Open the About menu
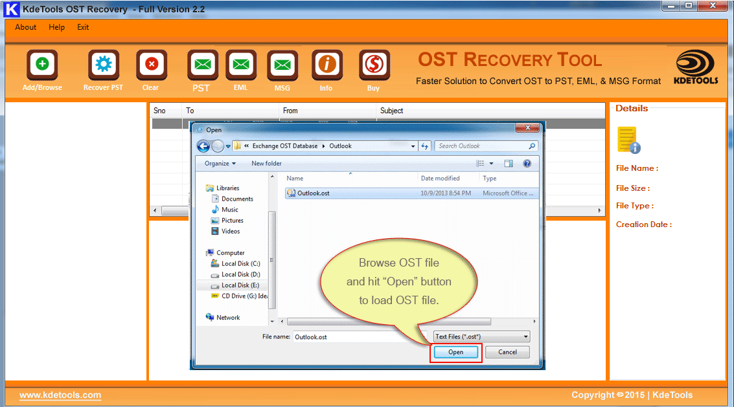 click(26, 27)
